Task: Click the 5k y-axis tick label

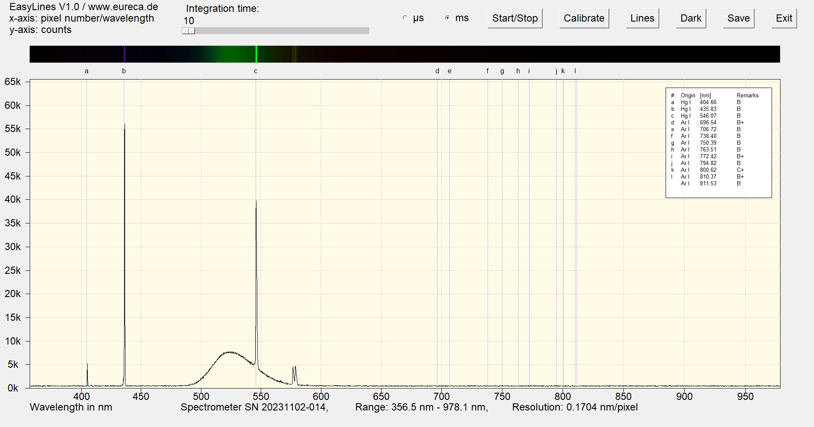Action: [13, 364]
